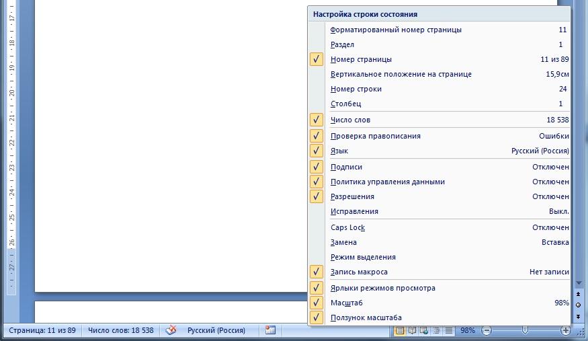Uncheck 'Масштаб' option
The image size is (588, 341).
[x=439, y=303]
